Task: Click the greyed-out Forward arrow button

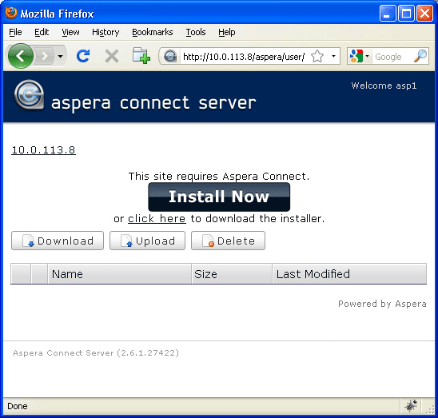Action: pos(44,56)
